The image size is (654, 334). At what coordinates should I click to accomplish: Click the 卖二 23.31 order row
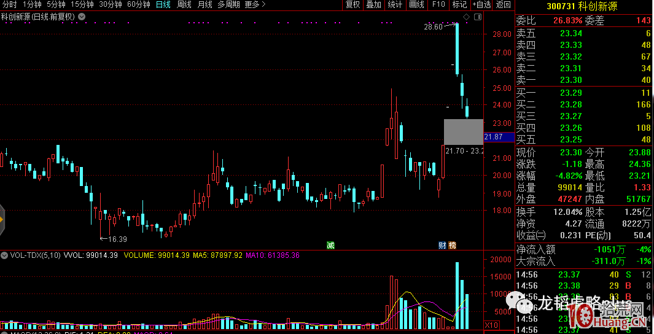(x=584, y=68)
